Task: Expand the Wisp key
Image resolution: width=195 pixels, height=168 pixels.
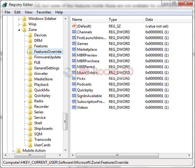Action: (19, 24)
